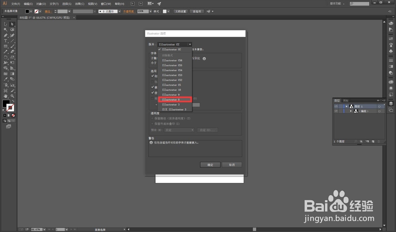Select the Lasso tool
Viewport: 396px width, 232px height.
[12, 30]
